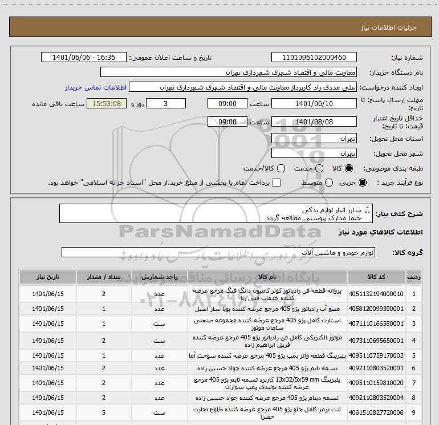Click the response deadline time 09:00
The width and height of the screenshot is (439, 425).
[x=227, y=103]
